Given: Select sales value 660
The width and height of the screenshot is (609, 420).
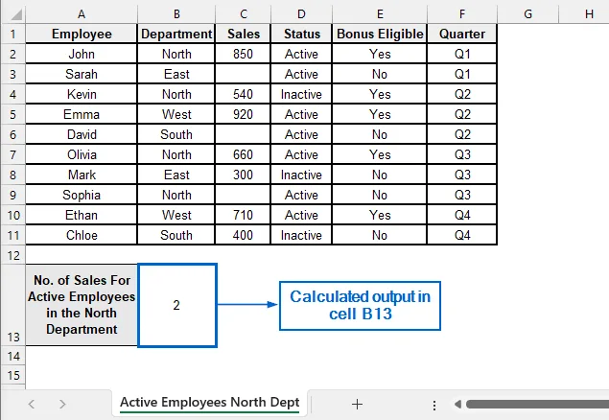Looking at the screenshot, I should click(x=244, y=155).
